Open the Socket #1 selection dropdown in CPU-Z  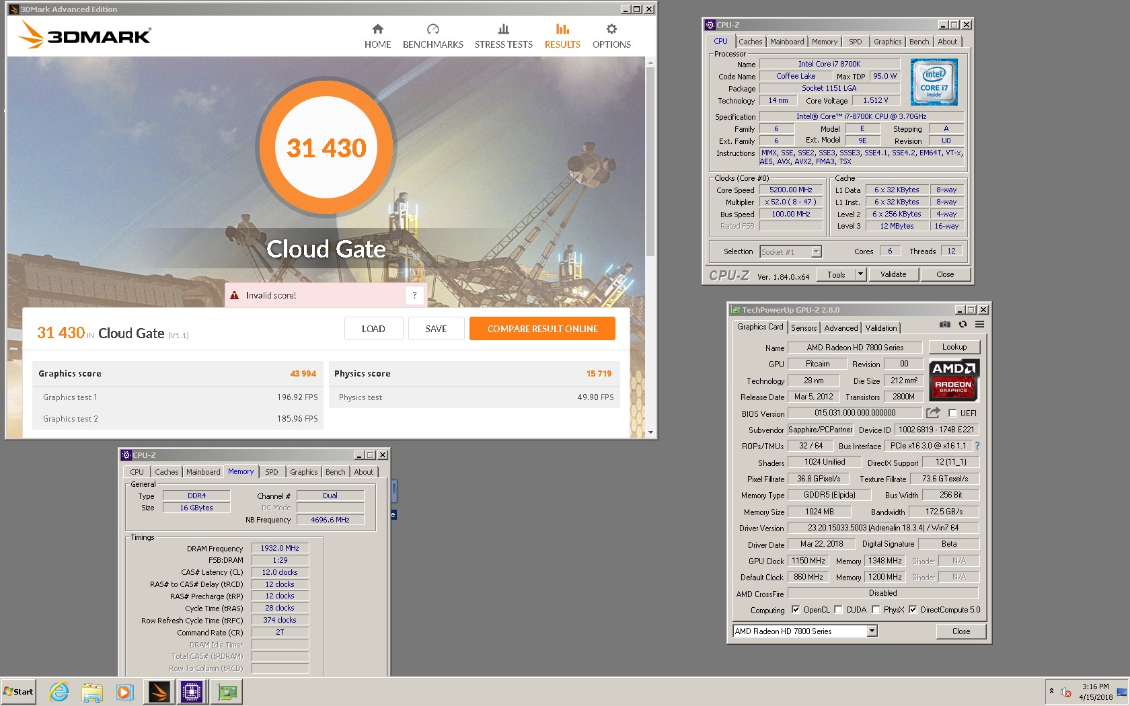coord(816,251)
